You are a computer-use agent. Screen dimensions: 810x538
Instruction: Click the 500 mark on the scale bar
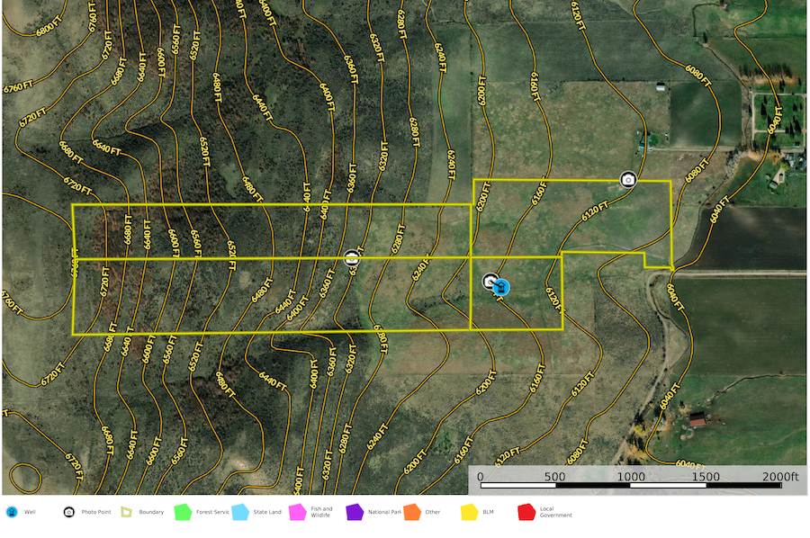coord(554,477)
